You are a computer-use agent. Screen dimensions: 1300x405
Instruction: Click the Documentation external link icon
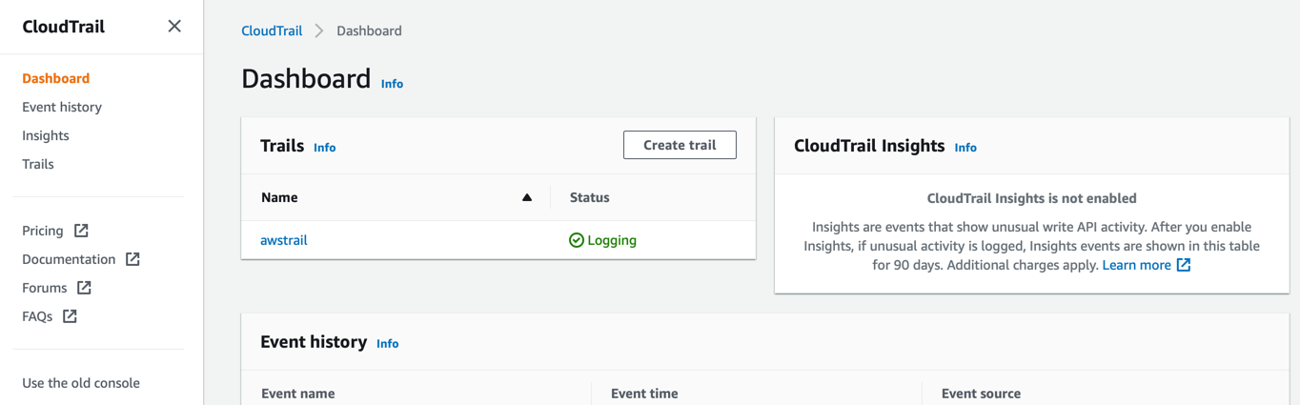click(132, 259)
